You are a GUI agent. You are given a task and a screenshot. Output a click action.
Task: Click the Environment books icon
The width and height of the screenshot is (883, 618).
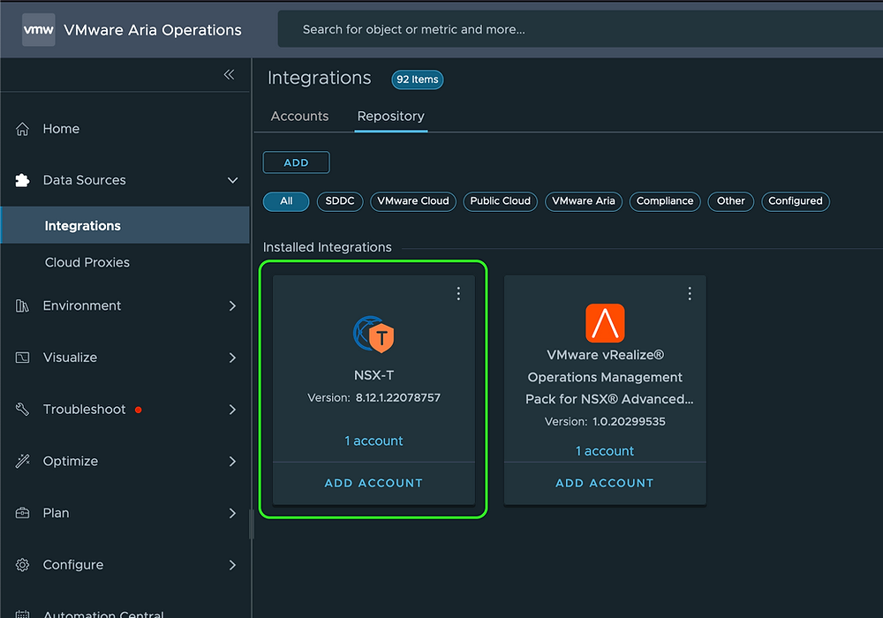tap(23, 305)
